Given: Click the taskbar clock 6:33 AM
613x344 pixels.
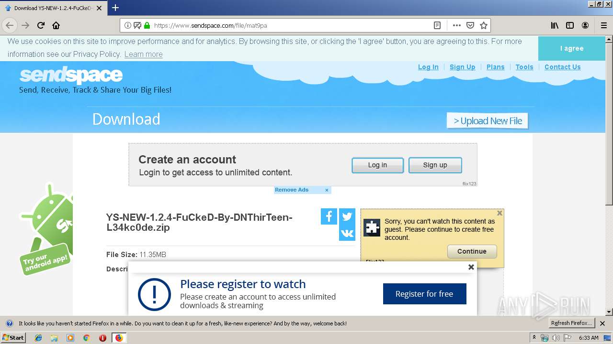Looking at the screenshot, I should pyautogui.click(x=589, y=338).
